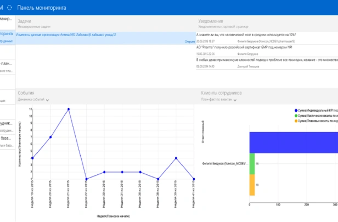Click the green legend marker for actual visits
The height and width of the screenshot is (222, 338).
(296, 116)
